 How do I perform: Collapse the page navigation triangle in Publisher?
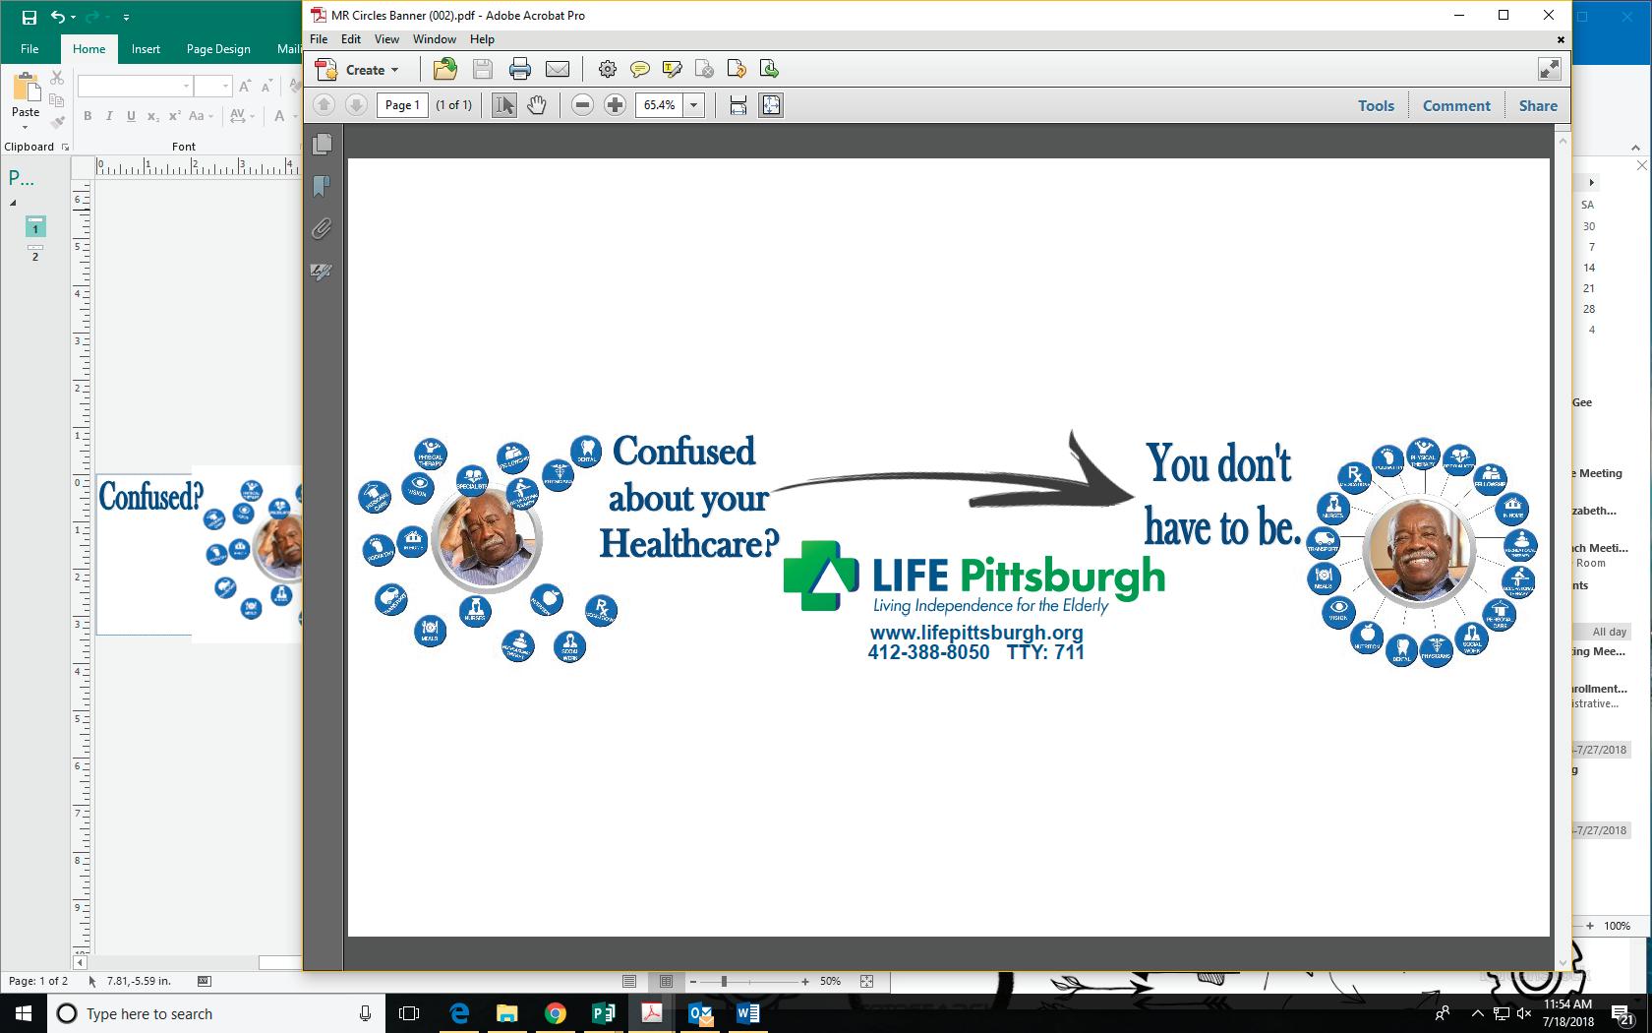pyautogui.click(x=14, y=203)
